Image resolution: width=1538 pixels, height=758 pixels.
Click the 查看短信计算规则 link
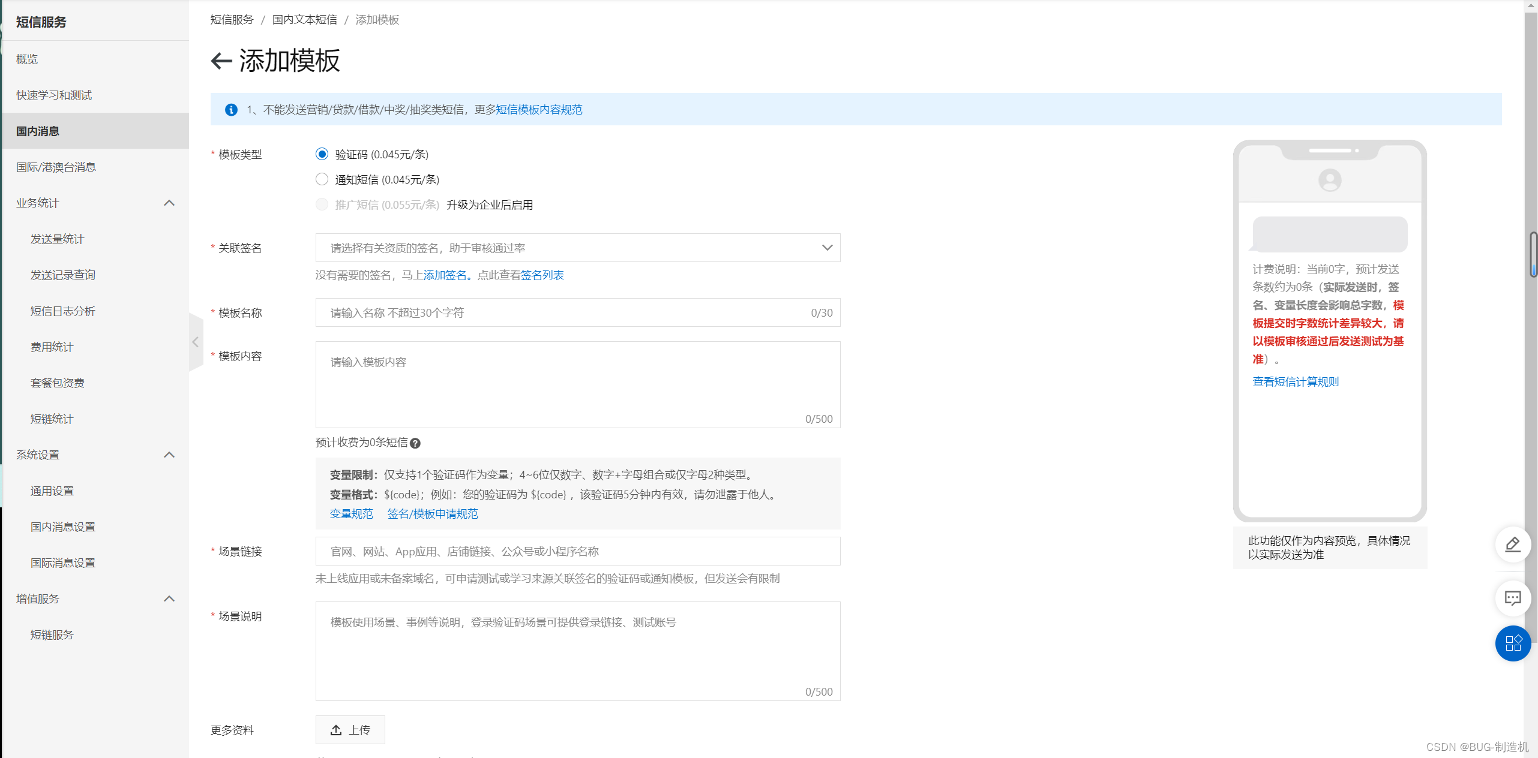[x=1295, y=382]
